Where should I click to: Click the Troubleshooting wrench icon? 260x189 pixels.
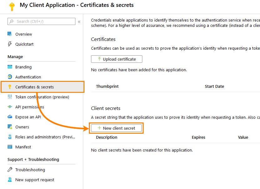point(9,170)
